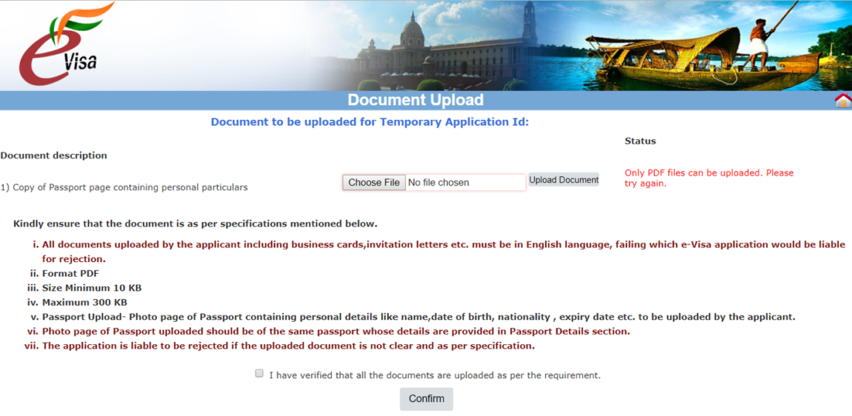Click the 'Only PDF files' error message
The height and width of the screenshot is (416, 852).
click(708, 178)
